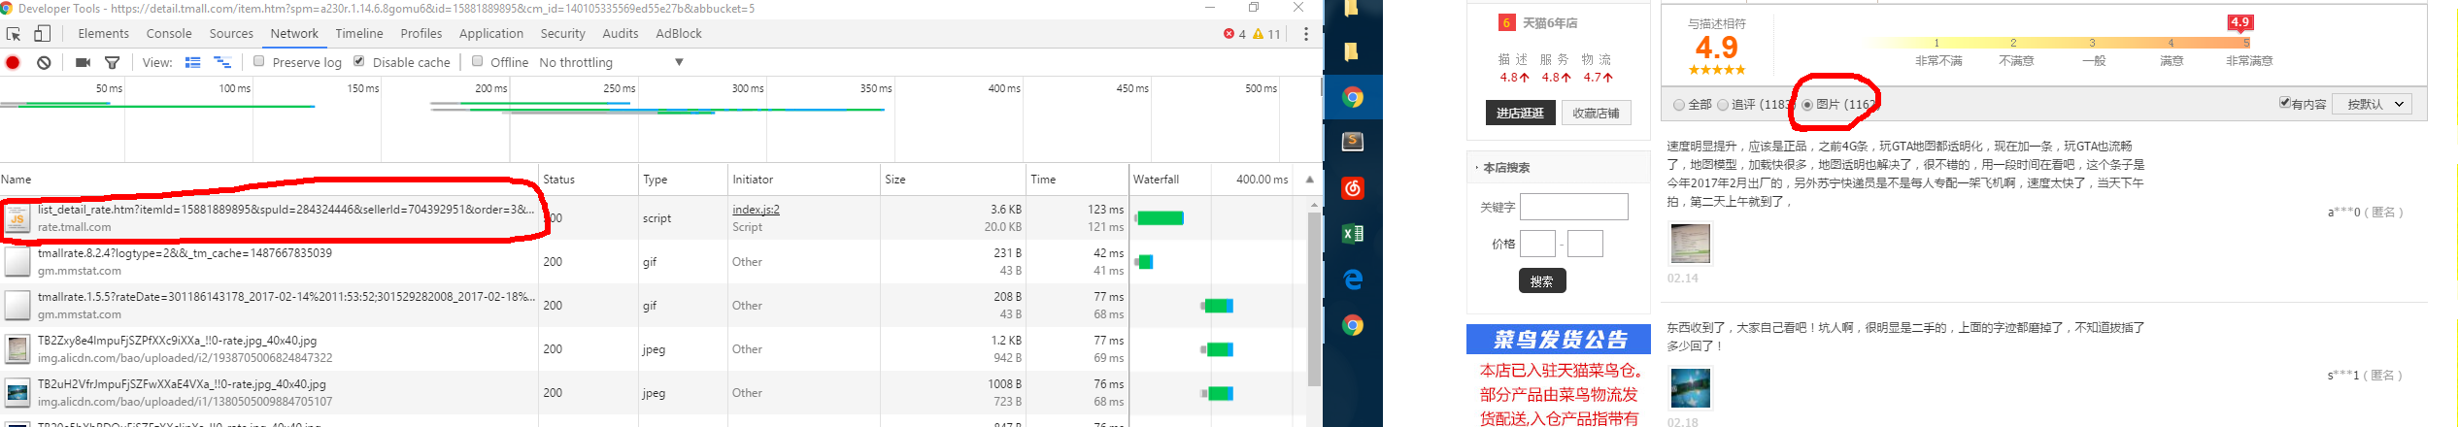The width and height of the screenshot is (2458, 427).
Task: Open the No throttling dropdown
Action: point(612,62)
